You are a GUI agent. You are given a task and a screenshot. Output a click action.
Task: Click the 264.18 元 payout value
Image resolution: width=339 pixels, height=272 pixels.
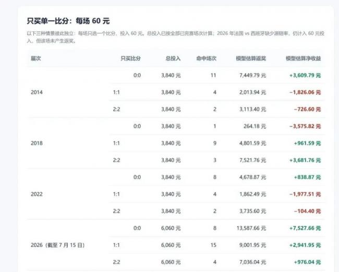(x=255, y=126)
